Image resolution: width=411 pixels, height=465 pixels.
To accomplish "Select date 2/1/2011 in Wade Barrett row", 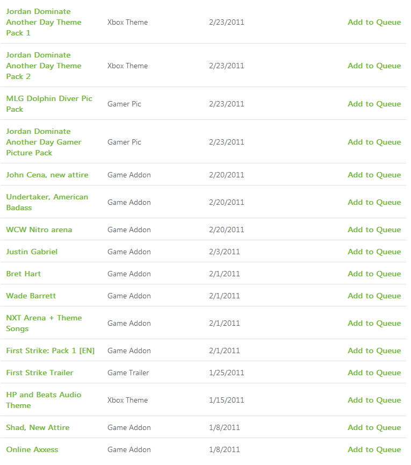I will [225, 296].
